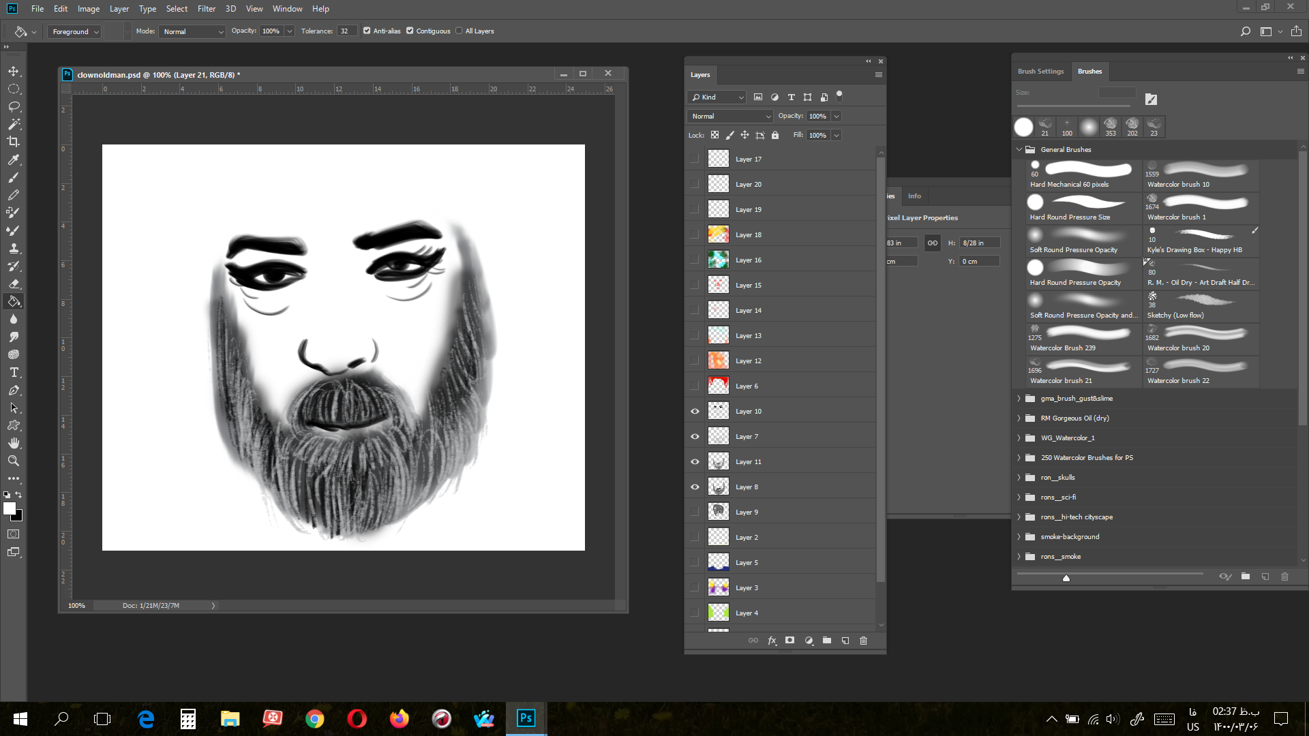Open the Opacity dropdown in options bar
The image size is (1309, 736).
pyautogui.click(x=290, y=31)
